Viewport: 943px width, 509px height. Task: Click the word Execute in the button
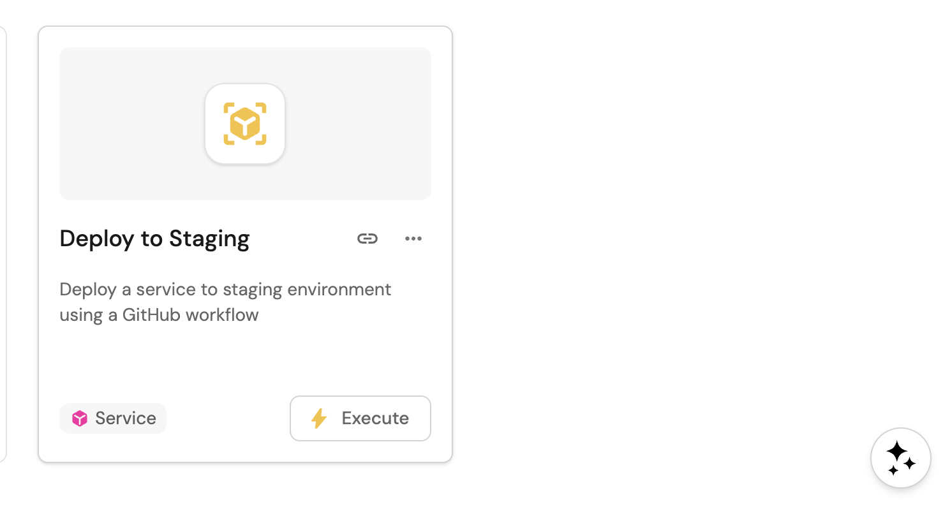tap(375, 418)
